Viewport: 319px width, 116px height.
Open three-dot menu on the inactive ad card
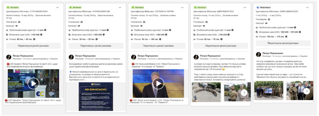[307, 7]
